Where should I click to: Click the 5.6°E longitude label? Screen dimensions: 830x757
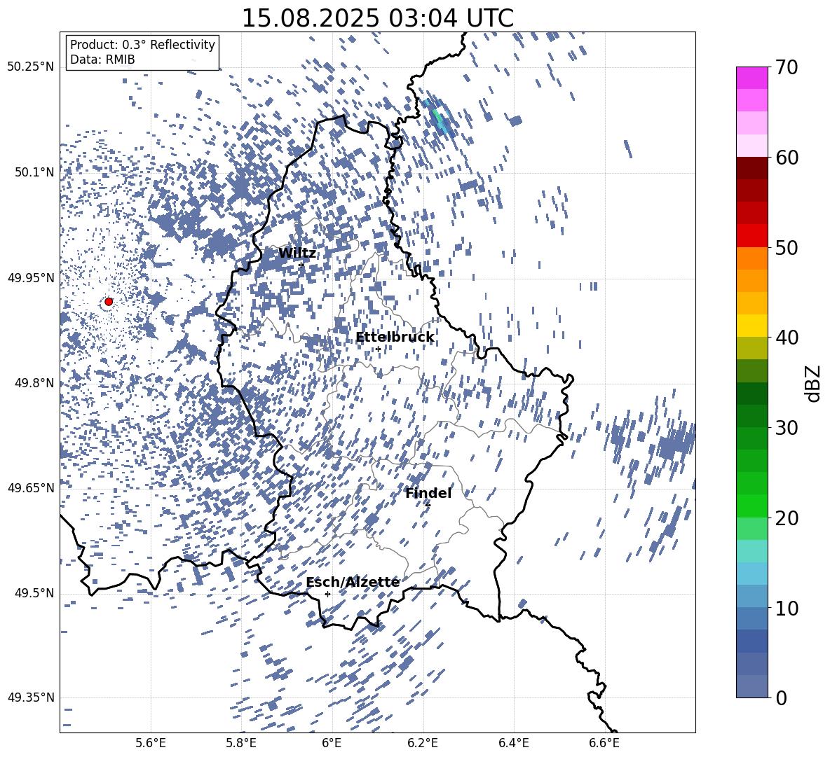pyautogui.click(x=150, y=743)
